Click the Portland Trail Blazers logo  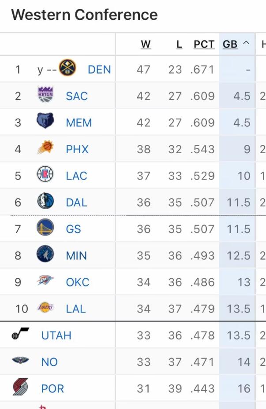pyautogui.click(x=20, y=387)
